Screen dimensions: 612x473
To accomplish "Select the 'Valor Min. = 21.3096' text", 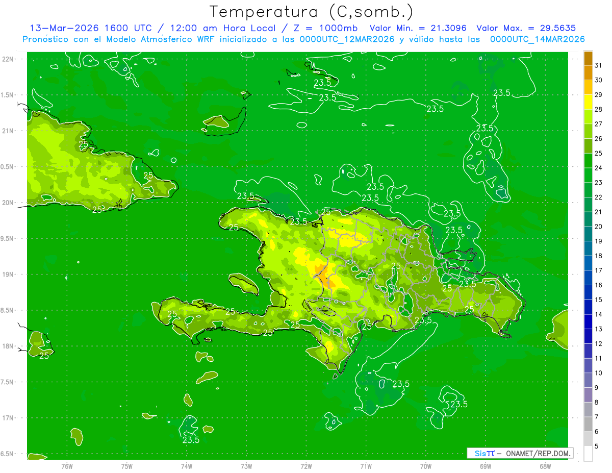I will click(x=419, y=28).
